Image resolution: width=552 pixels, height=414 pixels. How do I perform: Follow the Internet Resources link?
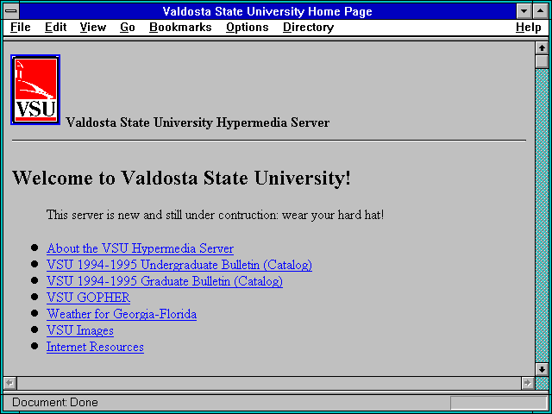point(95,347)
